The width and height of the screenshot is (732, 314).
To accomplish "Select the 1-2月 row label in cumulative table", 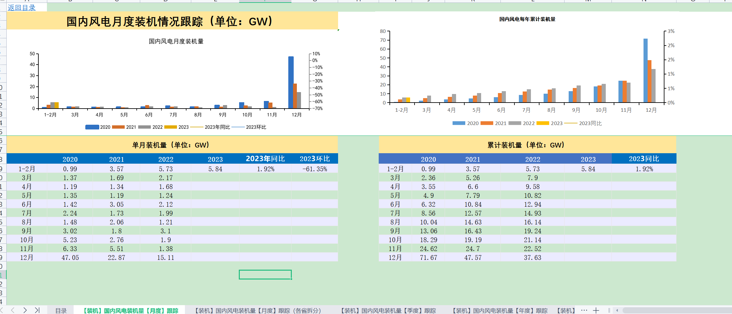I will 395,169.
